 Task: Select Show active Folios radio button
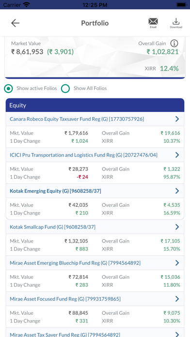tap(8, 88)
